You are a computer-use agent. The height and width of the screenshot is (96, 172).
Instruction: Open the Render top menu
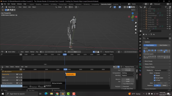tap(13, 4)
